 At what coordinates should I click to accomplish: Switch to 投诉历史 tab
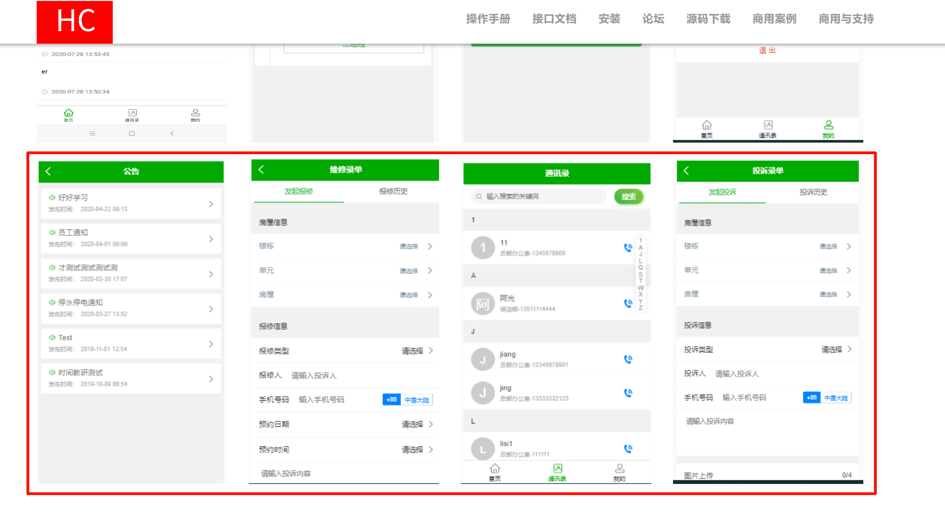813,192
